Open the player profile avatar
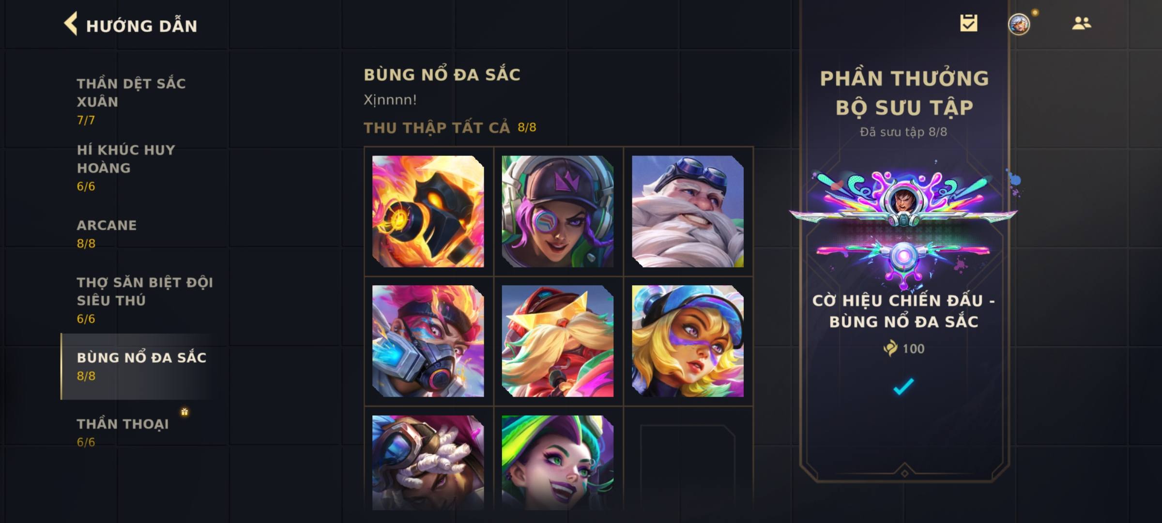 coord(1019,24)
